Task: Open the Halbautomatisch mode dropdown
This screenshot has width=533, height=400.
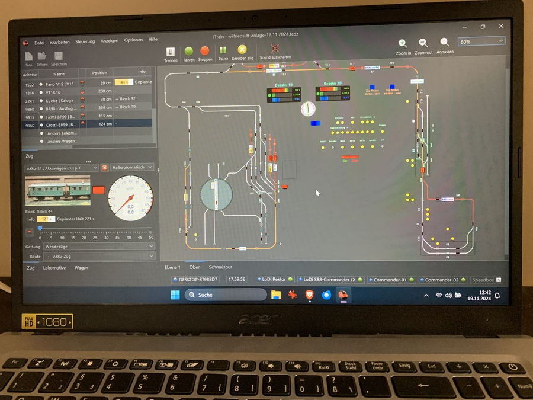Action: pyautogui.click(x=132, y=167)
